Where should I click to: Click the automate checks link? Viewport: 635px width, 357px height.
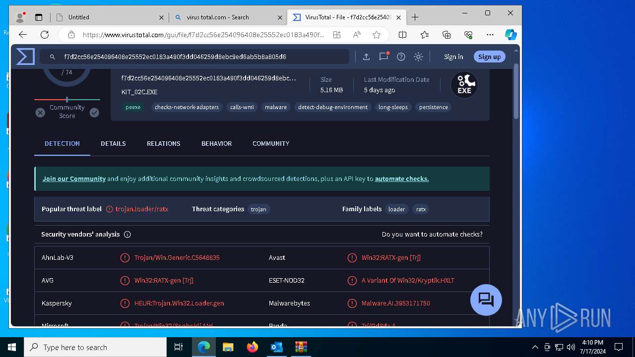[402, 178]
